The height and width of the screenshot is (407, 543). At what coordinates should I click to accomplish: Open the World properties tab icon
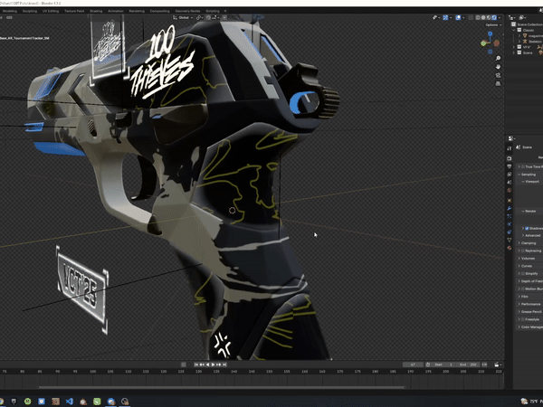tap(509, 190)
